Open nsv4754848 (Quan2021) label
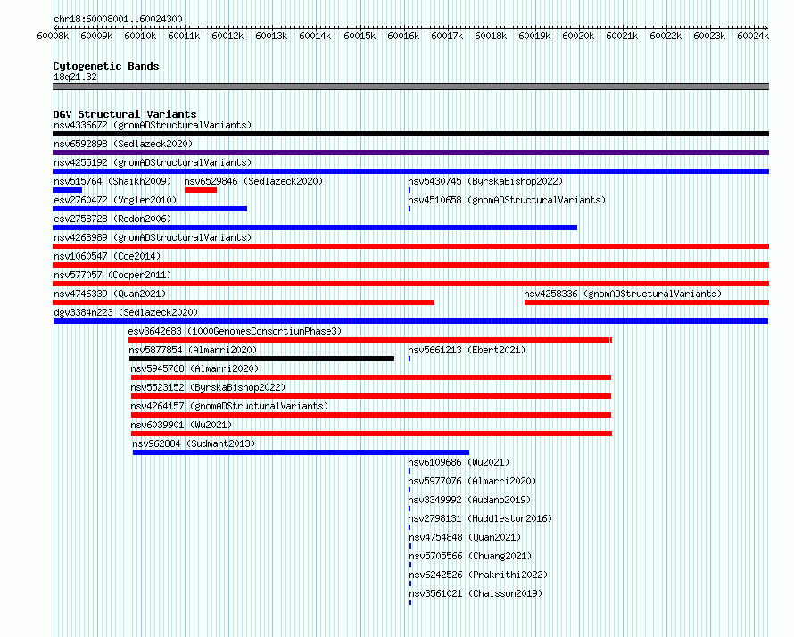This screenshot has width=794, height=637. click(x=465, y=537)
